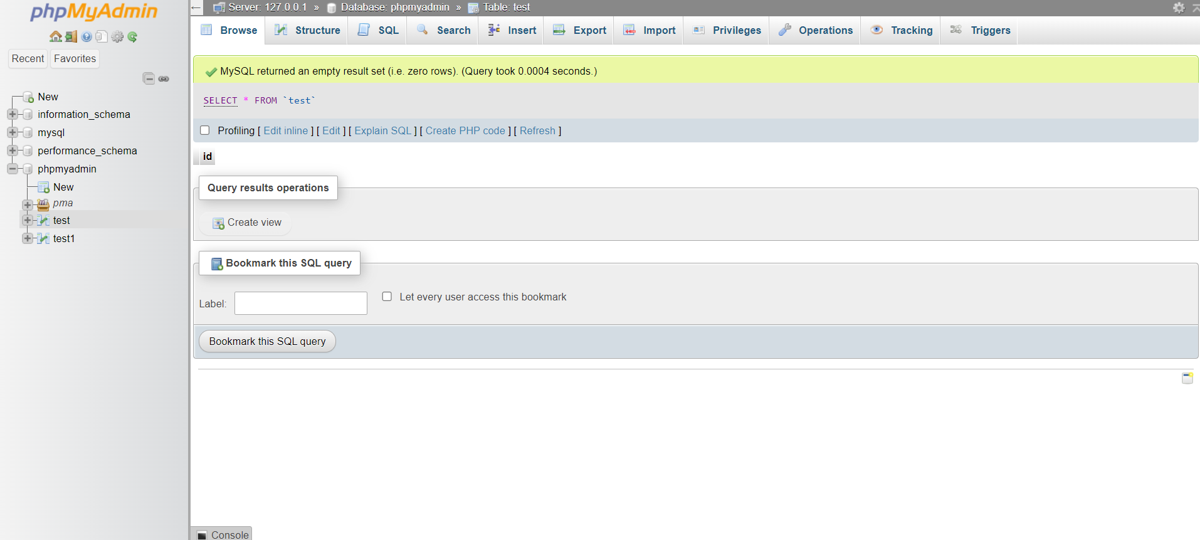Switch to the Triggers tab
The image size is (1200, 540).
tap(979, 30)
